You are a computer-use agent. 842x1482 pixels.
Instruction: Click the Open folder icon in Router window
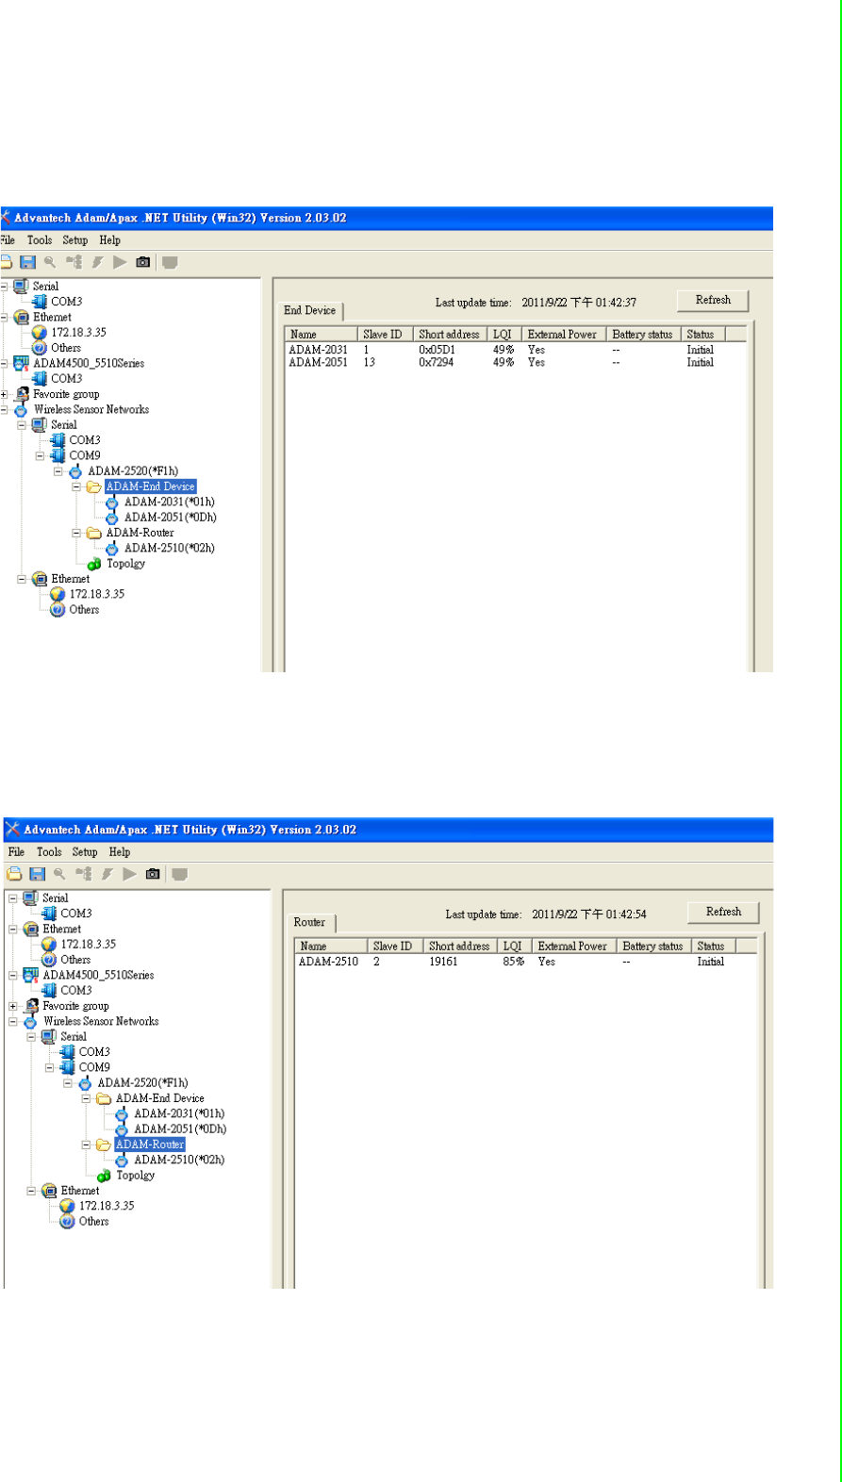coord(14,874)
